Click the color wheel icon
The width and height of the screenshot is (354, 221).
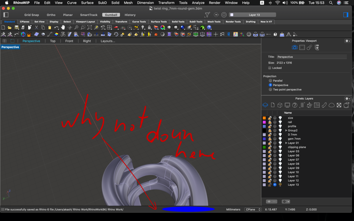[x=163, y=27]
